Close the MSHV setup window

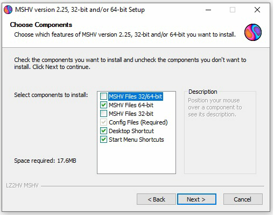(x=257, y=10)
